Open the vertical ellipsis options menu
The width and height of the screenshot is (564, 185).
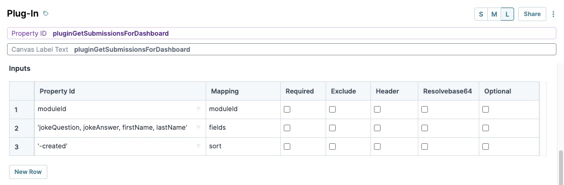click(553, 14)
